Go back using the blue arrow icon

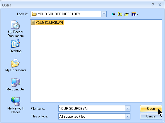113,14
